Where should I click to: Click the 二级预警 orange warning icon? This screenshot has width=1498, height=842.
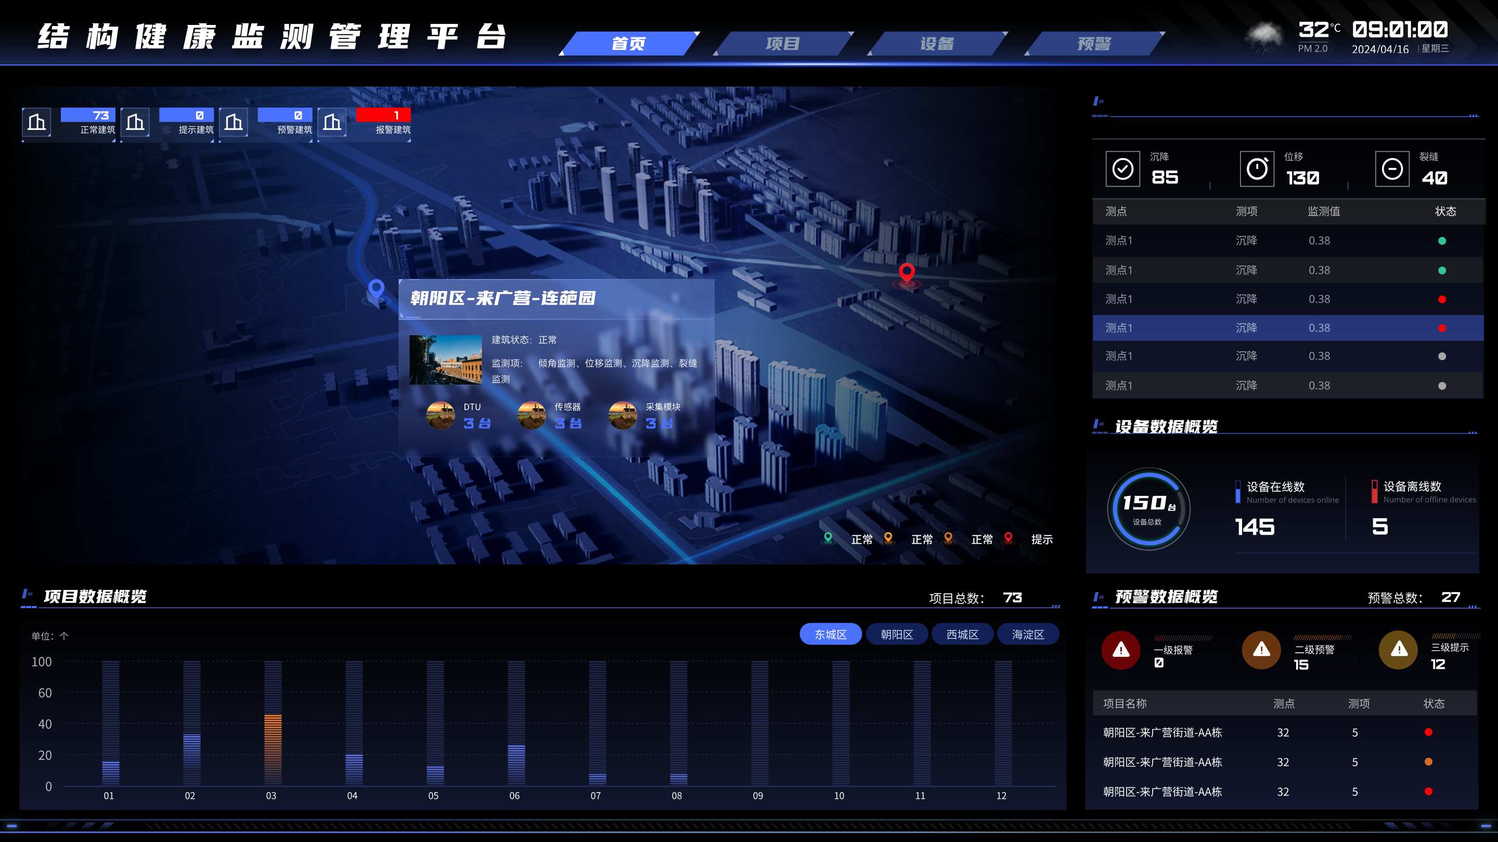[1261, 650]
